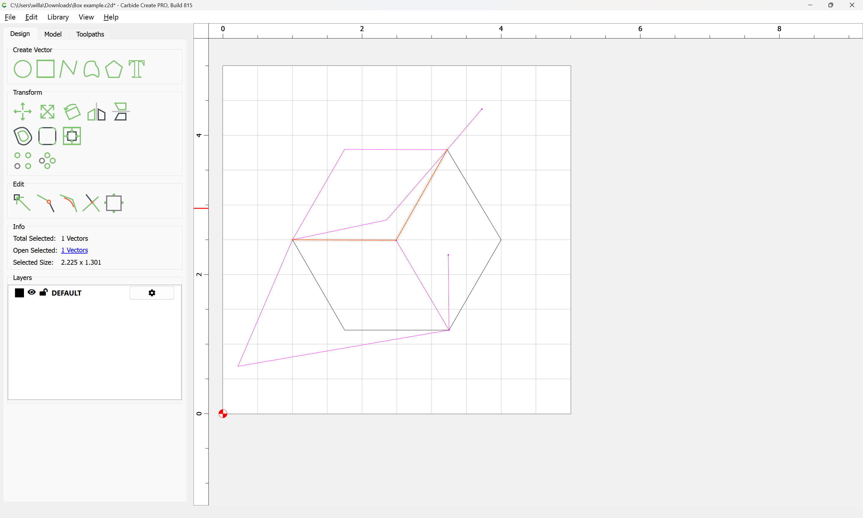
Task: Click the 'Total Selected: 1 Vectors' text
Action: pyautogui.click(x=51, y=238)
